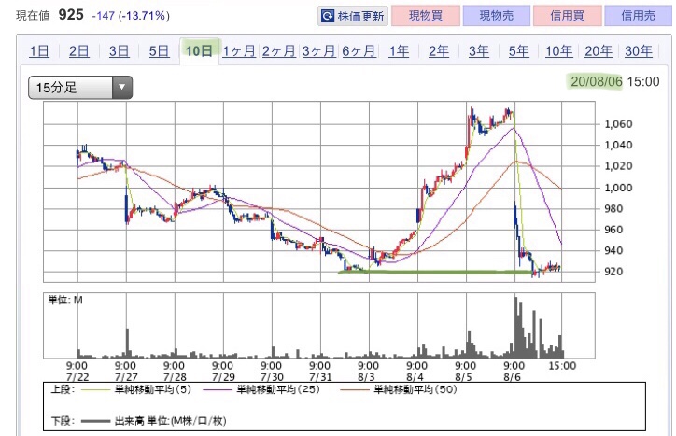Screen dimensions: 676x436
Task: Switch chart to the 3日 tab
Action: coord(119,51)
